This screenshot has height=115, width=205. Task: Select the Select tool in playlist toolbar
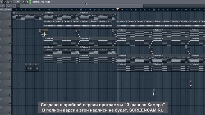coord(20,2)
